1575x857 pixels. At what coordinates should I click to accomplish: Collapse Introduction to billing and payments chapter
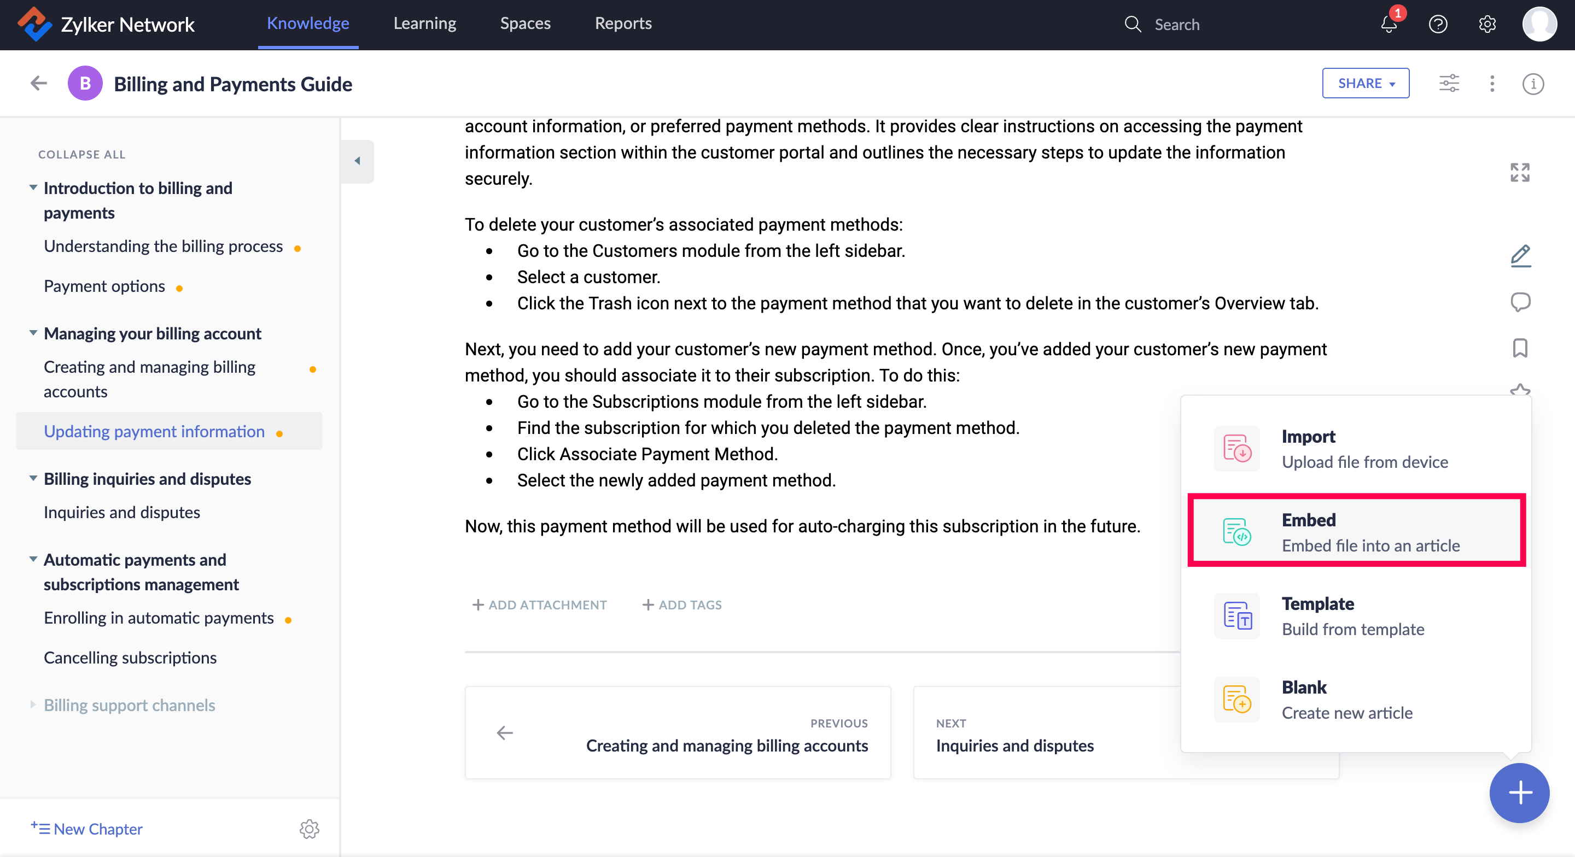[33, 187]
